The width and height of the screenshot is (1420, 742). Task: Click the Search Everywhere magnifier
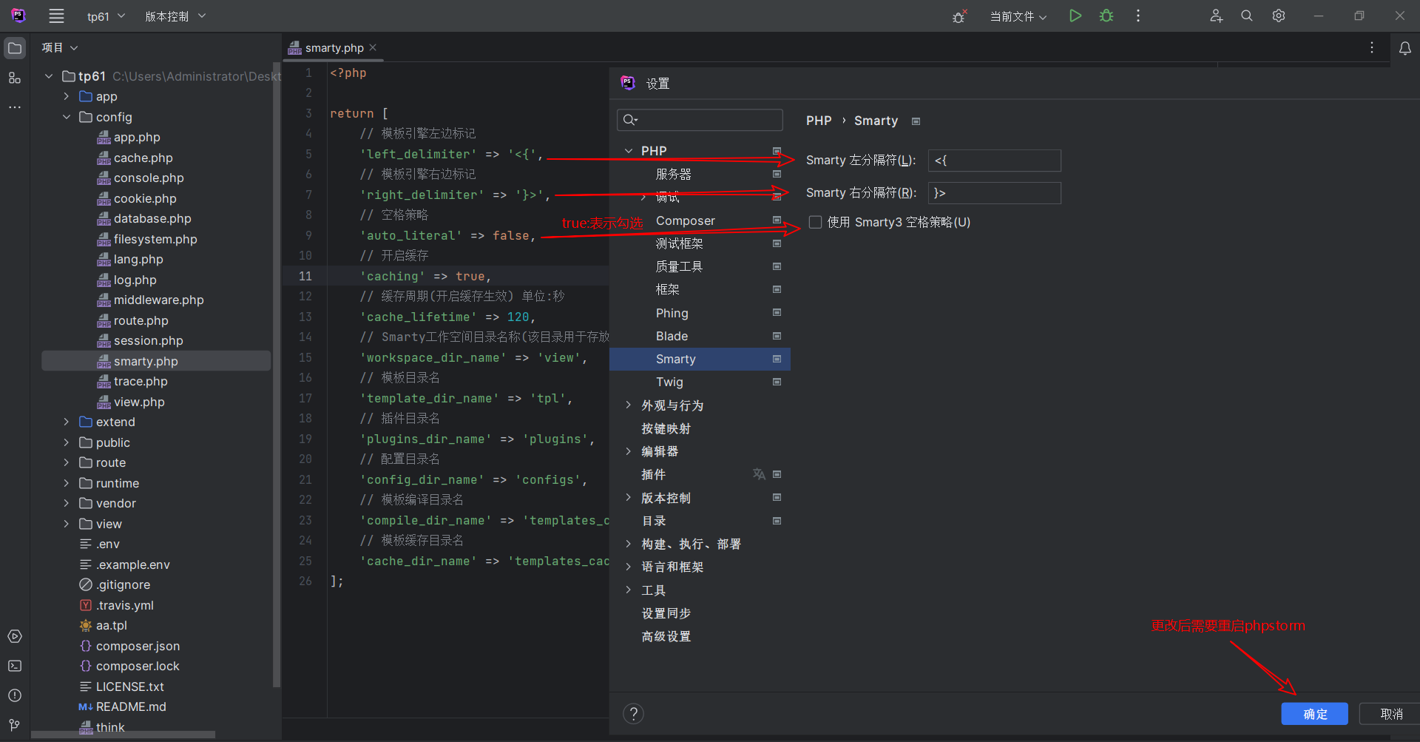1247,16
